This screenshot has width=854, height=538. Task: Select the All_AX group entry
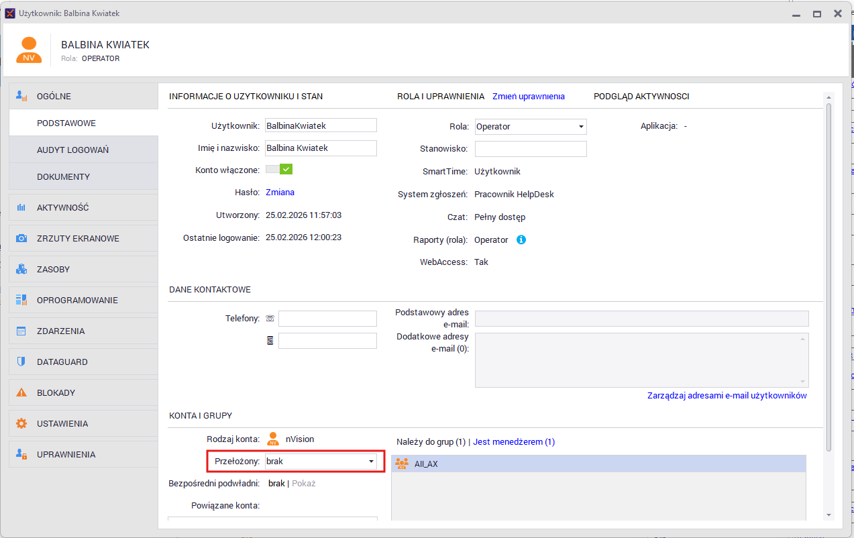tap(426, 464)
